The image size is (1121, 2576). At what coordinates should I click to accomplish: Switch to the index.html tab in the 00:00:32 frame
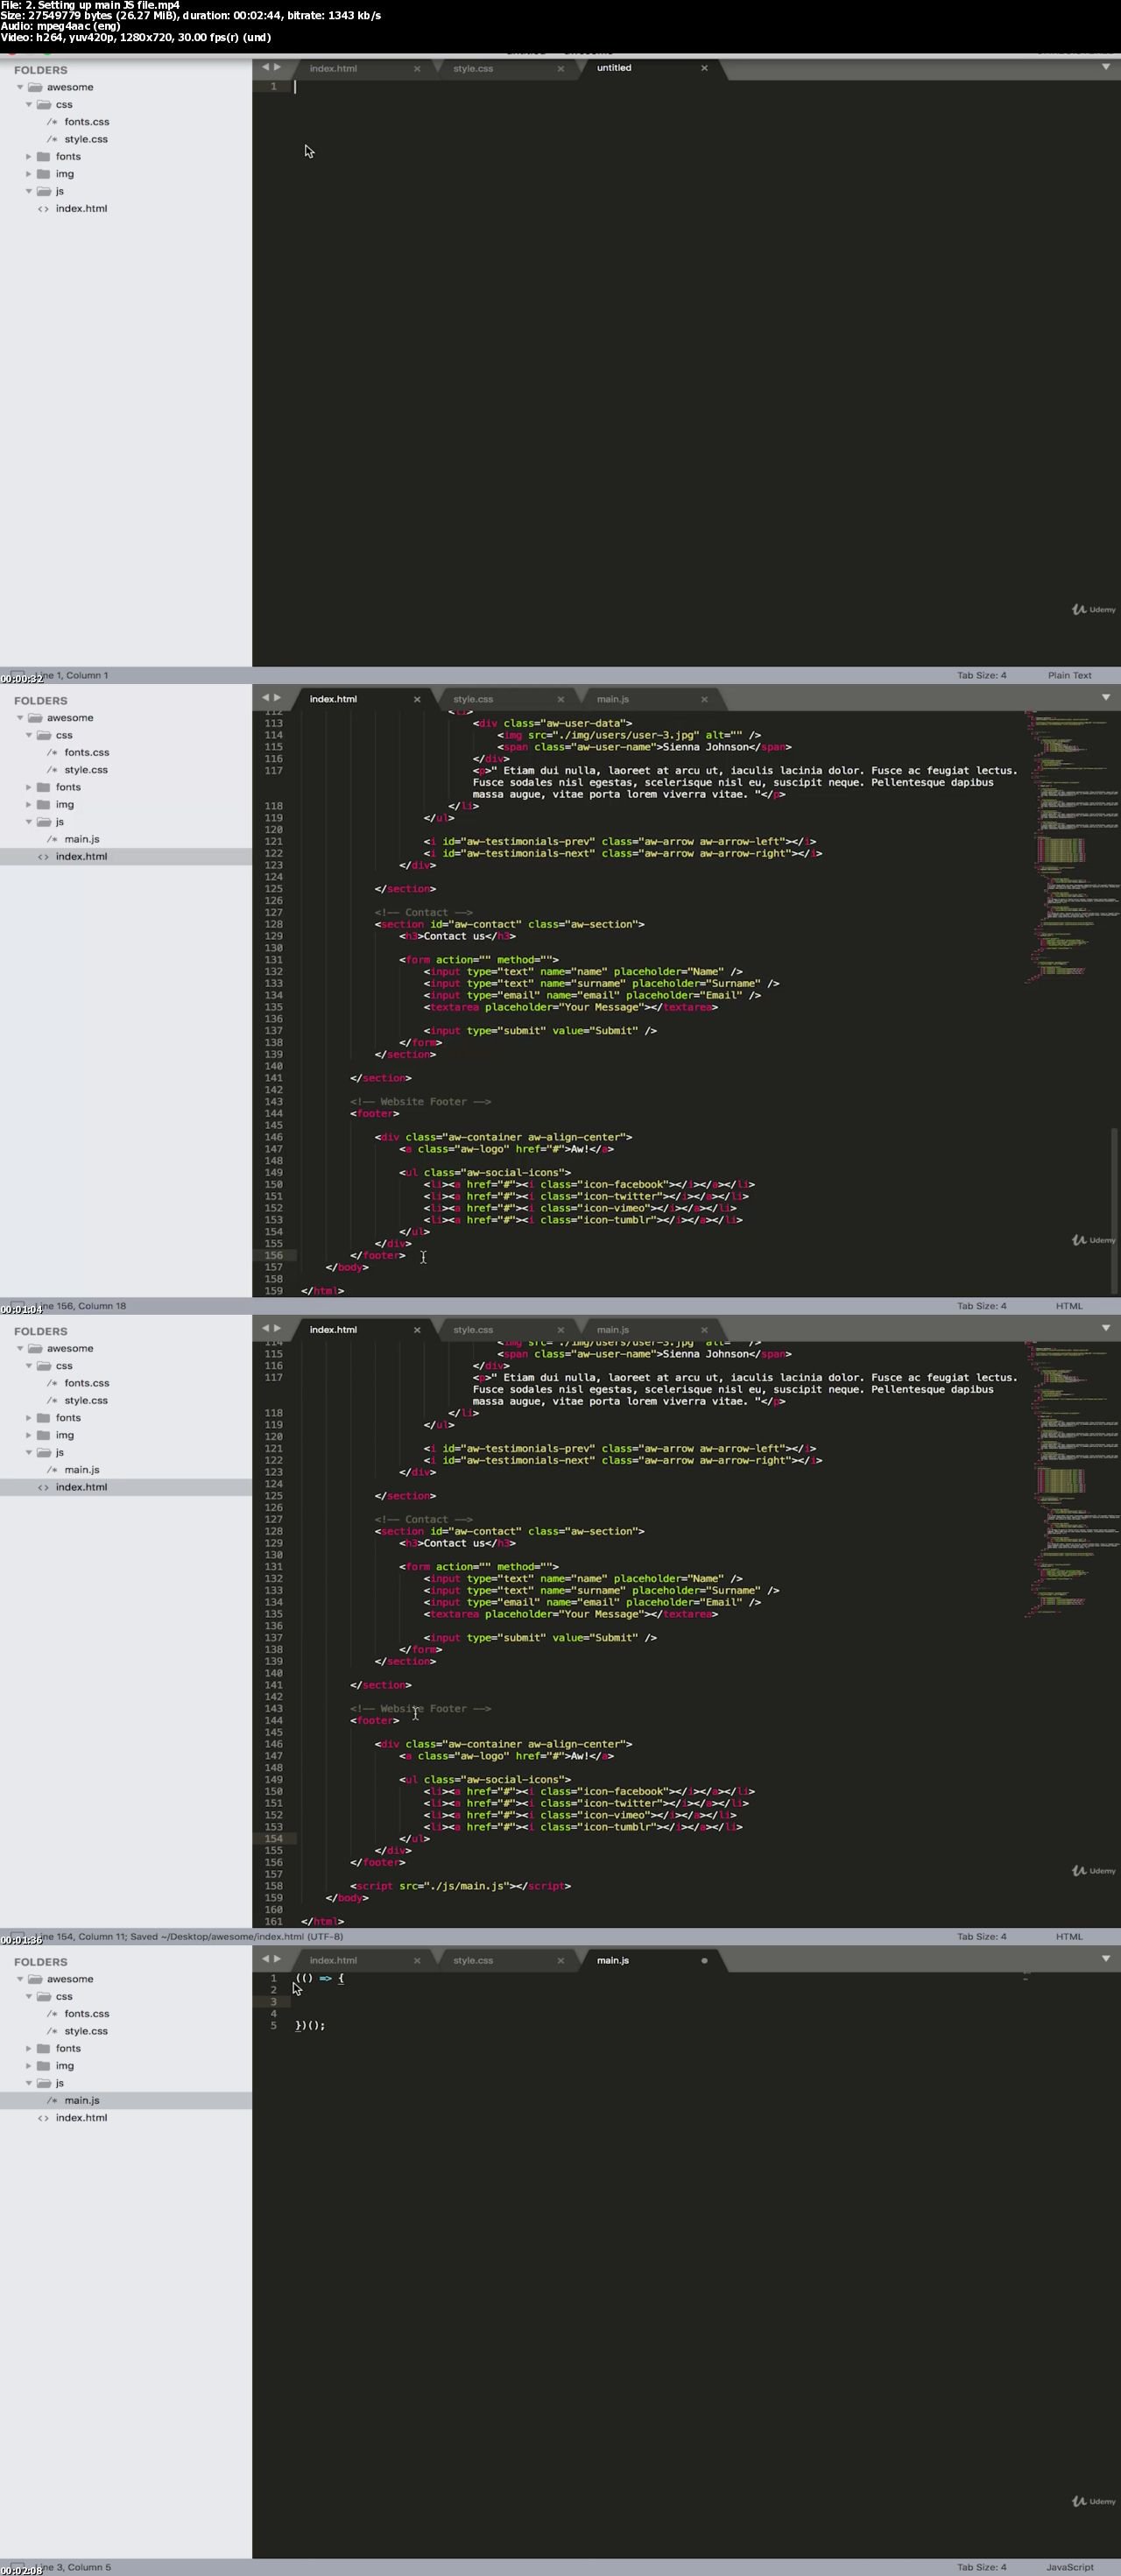pyautogui.click(x=333, y=69)
